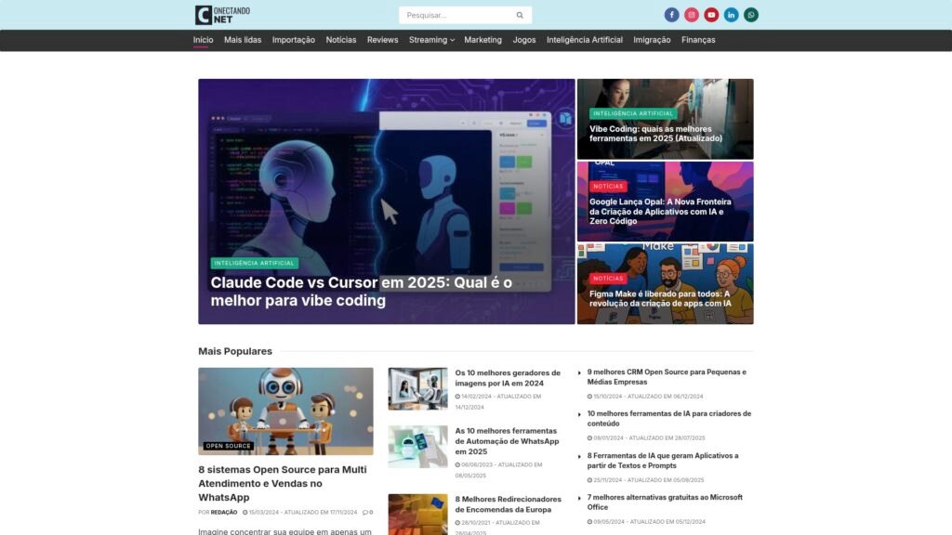Open Claude Code vs Cursor article headline

pos(361,292)
